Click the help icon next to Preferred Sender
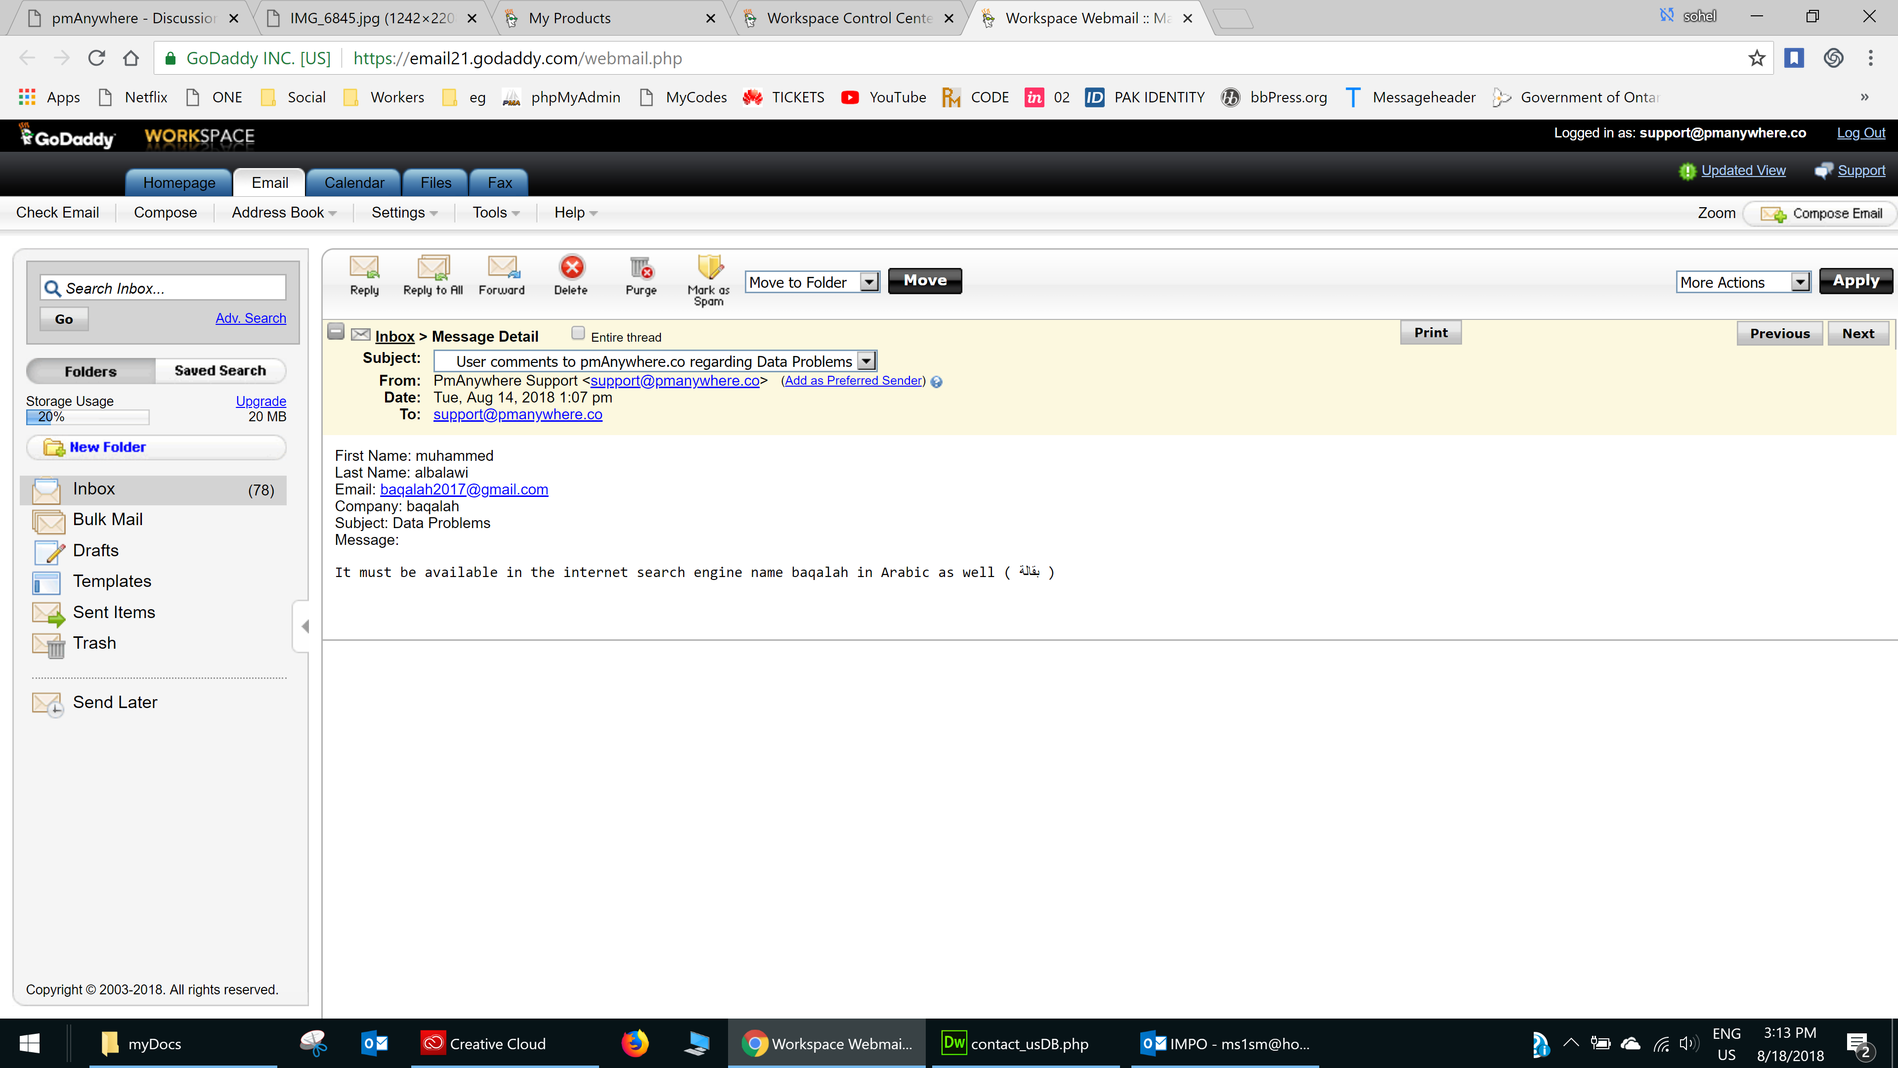Image resolution: width=1898 pixels, height=1068 pixels. 937,382
